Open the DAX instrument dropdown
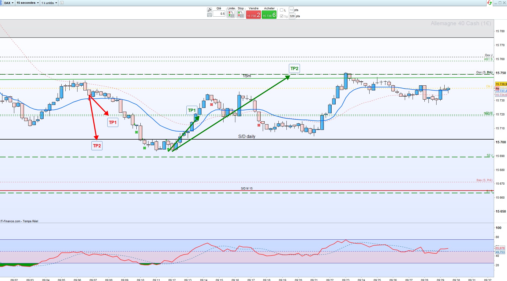This screenshot has height=281, width=507. 9,3
